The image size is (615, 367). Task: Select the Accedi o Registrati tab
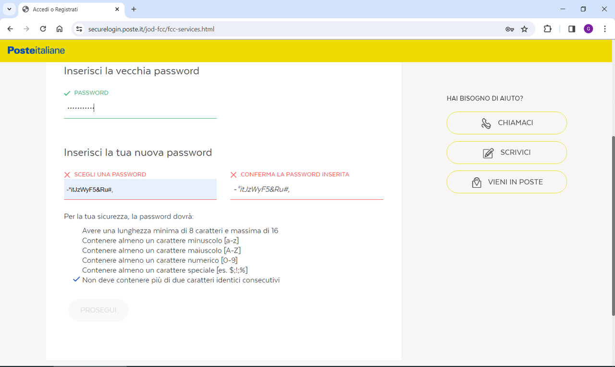click(x=71, y=10)
